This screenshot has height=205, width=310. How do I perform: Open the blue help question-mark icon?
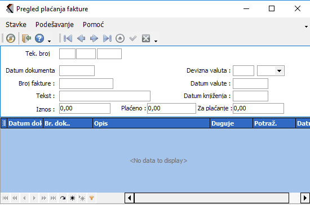(x=39, y=38)
